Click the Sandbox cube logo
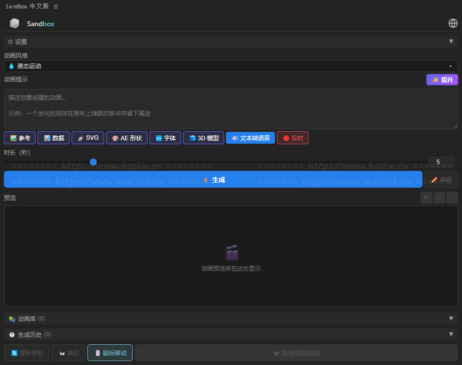 pyautogui.click(x=14, y=23)
